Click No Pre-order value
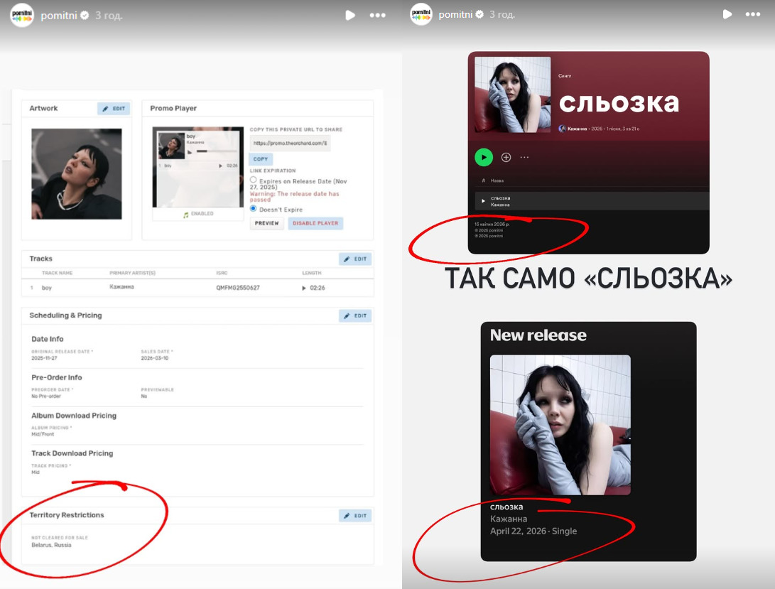 coord(46,396)
